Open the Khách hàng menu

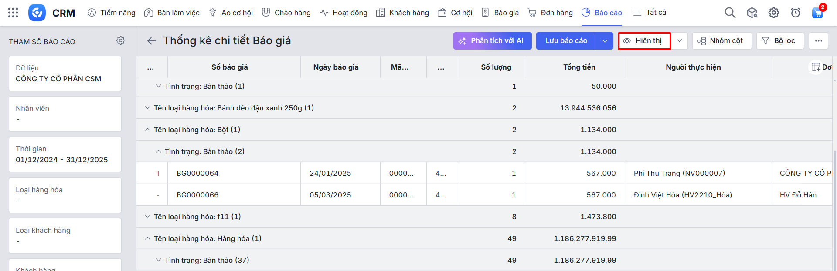(x=402, y=13)
